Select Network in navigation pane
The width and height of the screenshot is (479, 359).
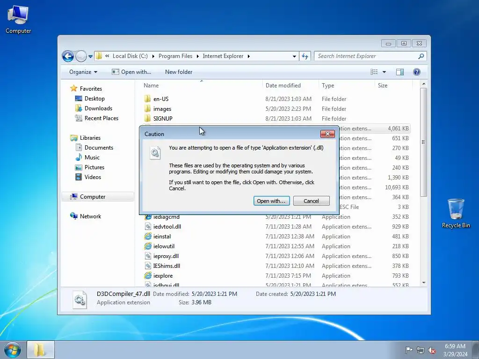(x=90, y=216)
